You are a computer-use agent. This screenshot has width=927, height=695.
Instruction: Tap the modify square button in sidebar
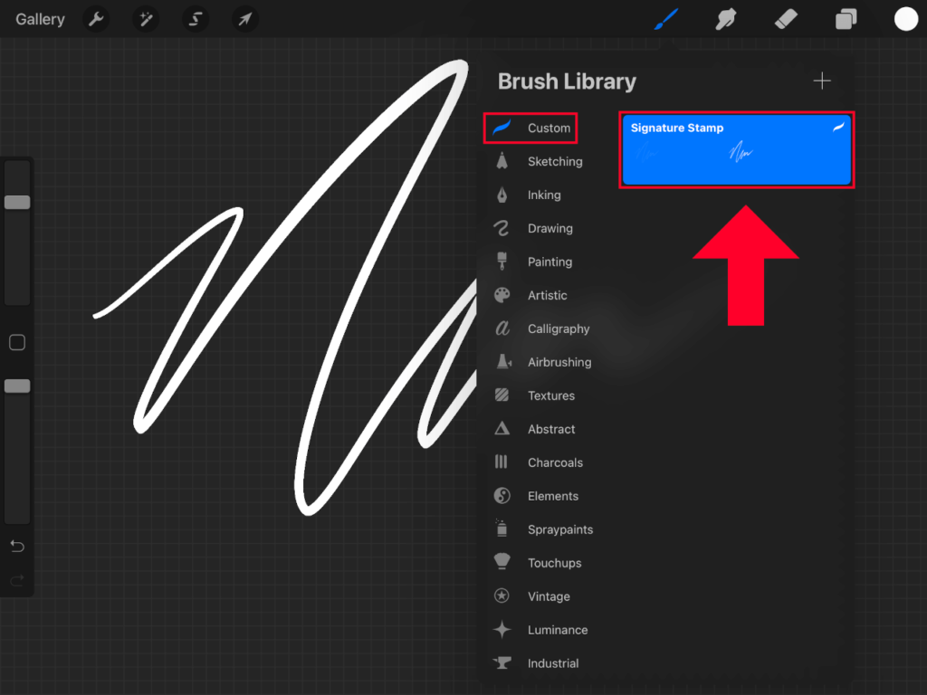[16, 342]
